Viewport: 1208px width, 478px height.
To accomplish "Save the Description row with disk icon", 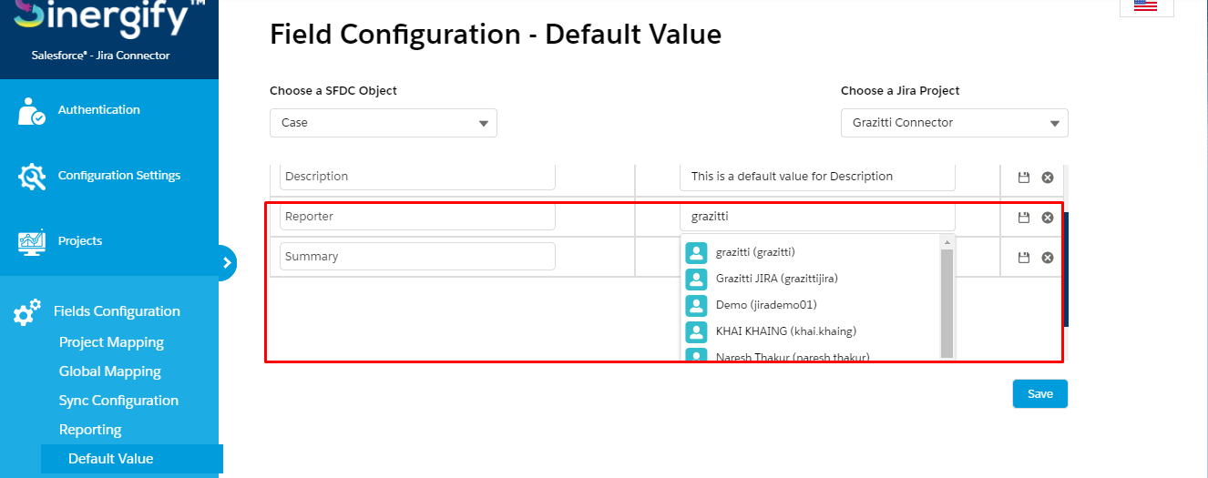I will pyautogui.click(x=1023, y=177).
